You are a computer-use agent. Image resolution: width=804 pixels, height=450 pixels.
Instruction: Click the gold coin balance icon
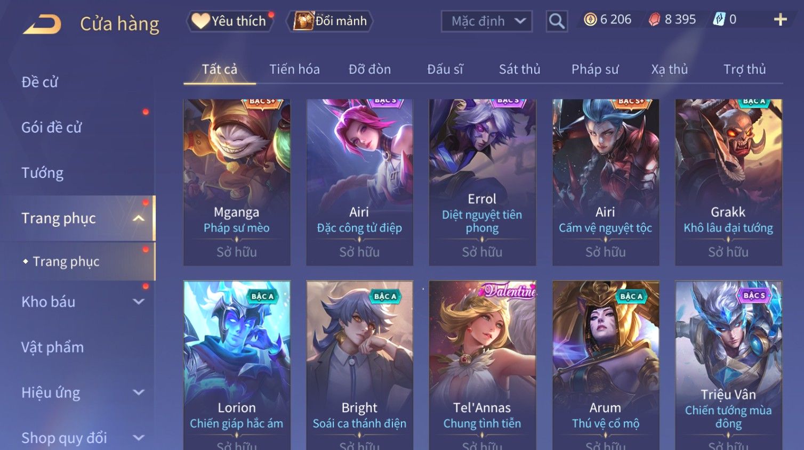point(590,20)
